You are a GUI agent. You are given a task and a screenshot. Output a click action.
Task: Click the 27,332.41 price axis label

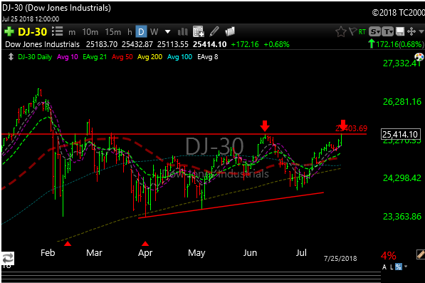pyautogui.click(x=402, y=63)
